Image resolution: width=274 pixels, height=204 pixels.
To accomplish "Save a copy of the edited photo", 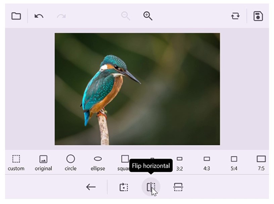I will [258, 15].
